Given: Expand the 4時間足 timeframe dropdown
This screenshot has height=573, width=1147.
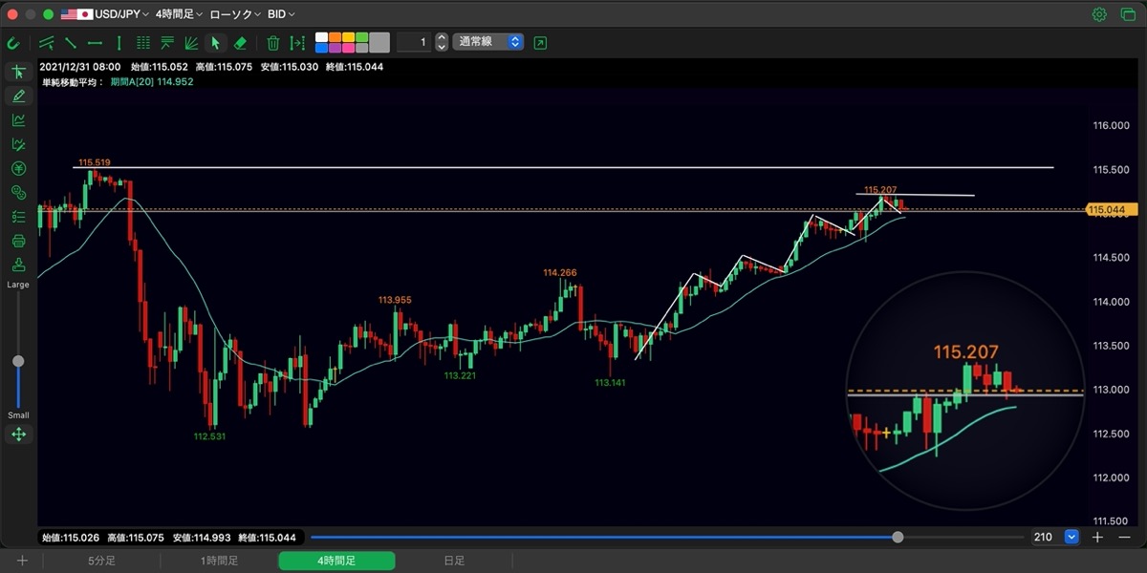Looking at the screenshot, I should click(180, 14).
